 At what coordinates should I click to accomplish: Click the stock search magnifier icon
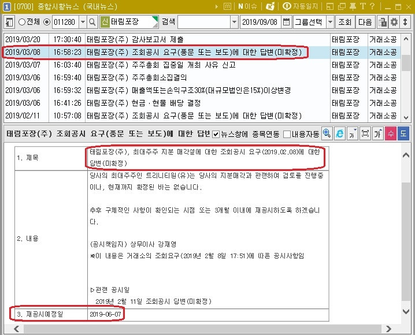click(92, 22)
